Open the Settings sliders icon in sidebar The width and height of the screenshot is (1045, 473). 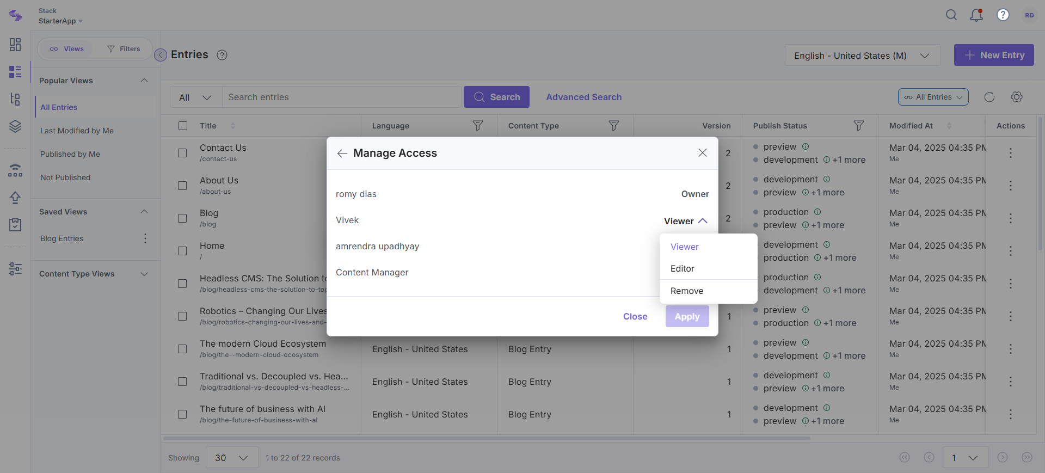tap(15, 269)
